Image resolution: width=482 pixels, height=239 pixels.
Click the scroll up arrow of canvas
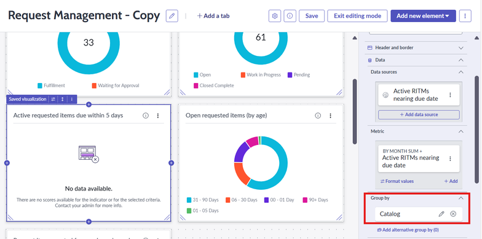[355, 38]
